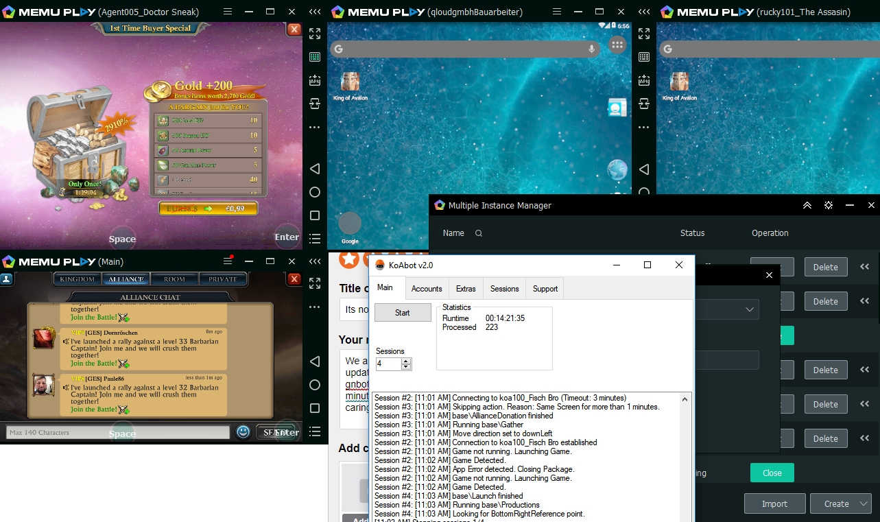The image size is (880, 522).
Task: Switch to the Accounts tab in KoAbot
Action: pyautogui.click(x=427, y=289)
